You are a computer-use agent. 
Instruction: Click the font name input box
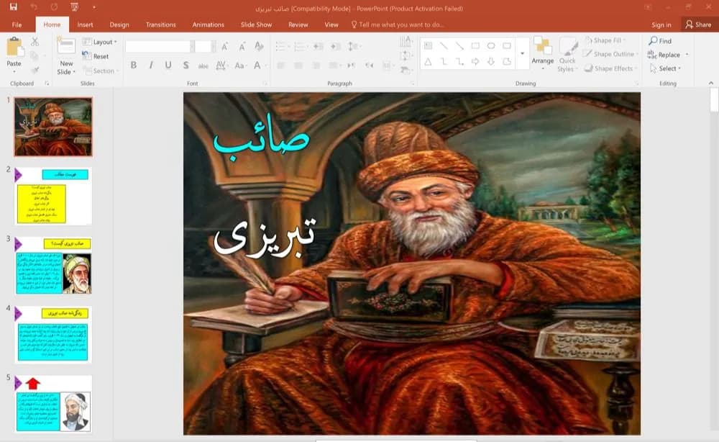tap(157, 46)
